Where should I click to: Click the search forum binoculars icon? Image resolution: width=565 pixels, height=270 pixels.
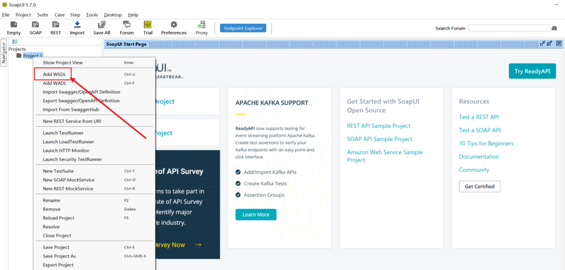click(x=554, y=28)
